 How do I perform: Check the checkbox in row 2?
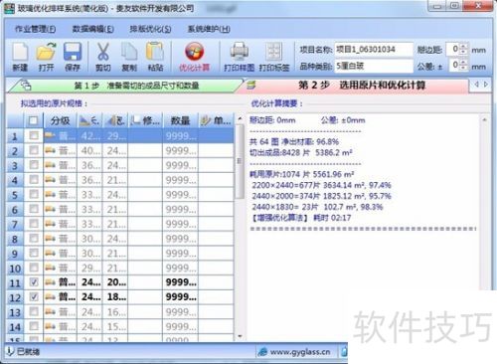tap(34, 150)
